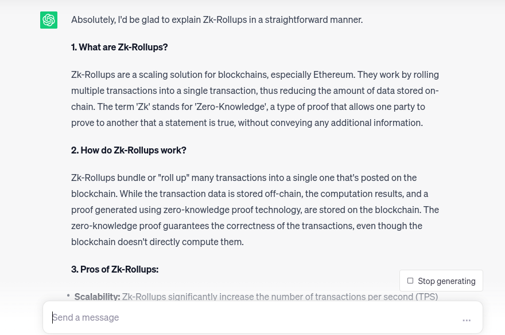Click the intro sentence starting 'Absolutely'
The image size is (505, 335).
pos(217,19)
